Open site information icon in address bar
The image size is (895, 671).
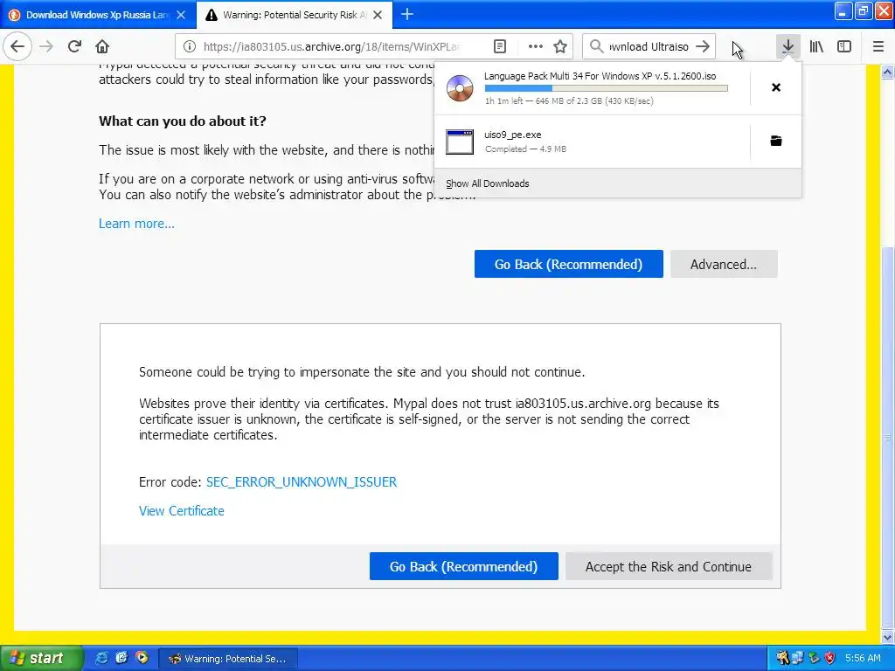click(190, 46)
